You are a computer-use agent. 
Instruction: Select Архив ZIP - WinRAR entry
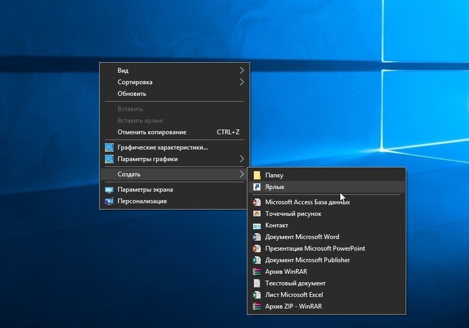[294, 306]
